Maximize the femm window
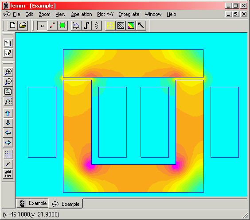Image resolution: width=250 pixels, height=220 pixels. click(x=236, y=6)
